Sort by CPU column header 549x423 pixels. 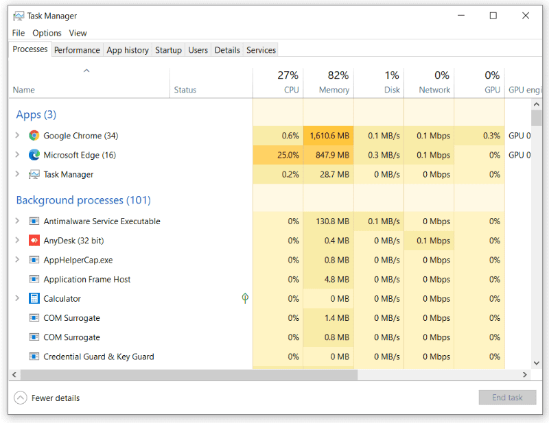(278, 82)
